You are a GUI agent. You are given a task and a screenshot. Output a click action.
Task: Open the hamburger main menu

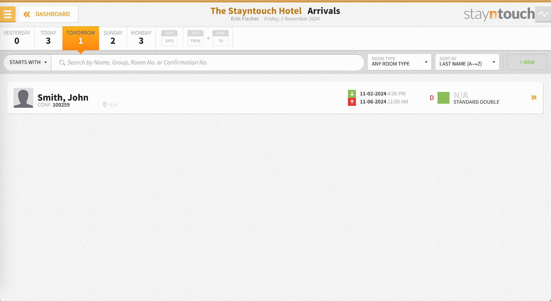[x=8, y=14]
